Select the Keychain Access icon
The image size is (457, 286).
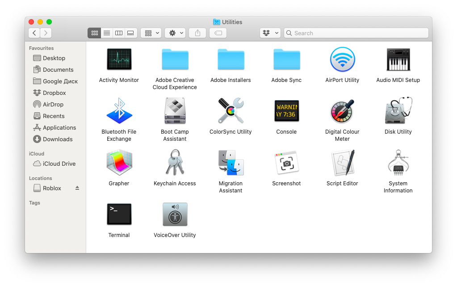175,162
